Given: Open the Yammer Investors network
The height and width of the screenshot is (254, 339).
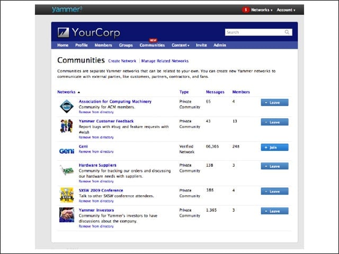Looking at the screenshot, I should (96, 210).
